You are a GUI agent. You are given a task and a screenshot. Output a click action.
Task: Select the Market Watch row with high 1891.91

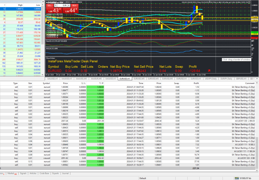point(20,63)
